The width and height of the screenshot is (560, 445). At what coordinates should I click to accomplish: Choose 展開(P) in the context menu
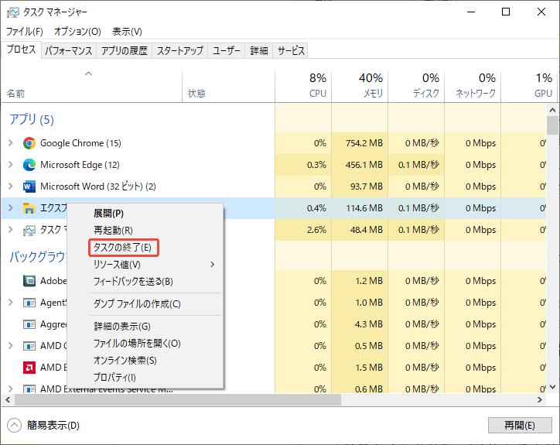(145, 214)
